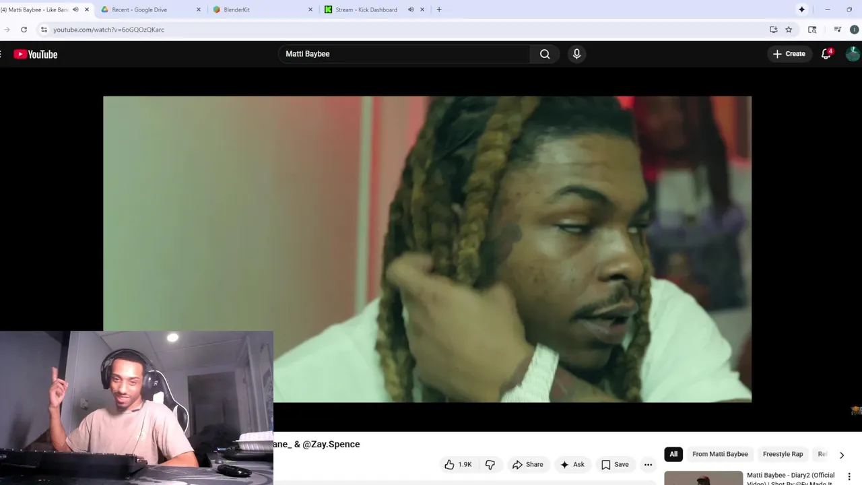The height and width of the screenshot is (485, 862).
Task: Click the Ask button
Action: pyautogui.click(x=572, y=464)
